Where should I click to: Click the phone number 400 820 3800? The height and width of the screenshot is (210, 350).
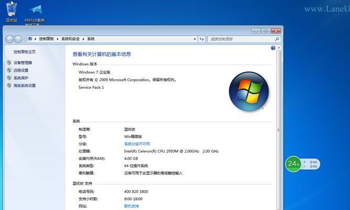pos(136,192)
